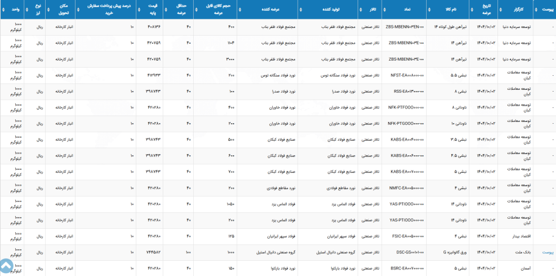Click symbol KABS-EA۰۰۶۰۰۰-۰۰
Screen dimensions: 556x276
tap(407, 156)
